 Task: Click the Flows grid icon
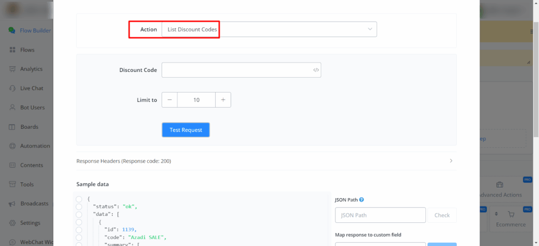12,50
